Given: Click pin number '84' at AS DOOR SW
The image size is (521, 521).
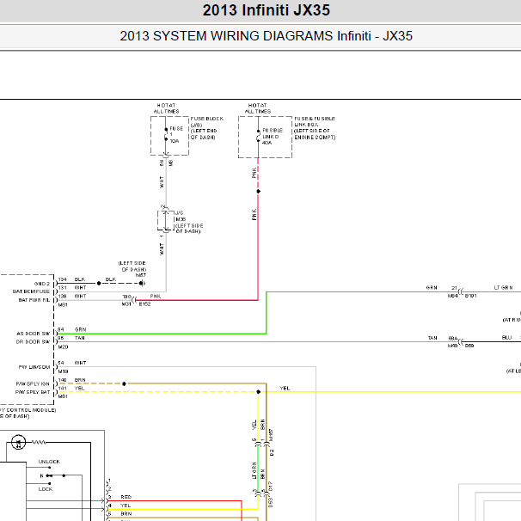Looking at the screenshot, I should [60, 329].
